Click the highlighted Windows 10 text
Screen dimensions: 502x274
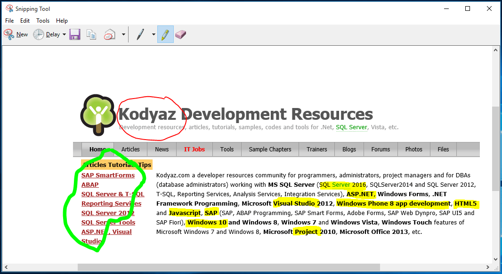coord(207,223)
